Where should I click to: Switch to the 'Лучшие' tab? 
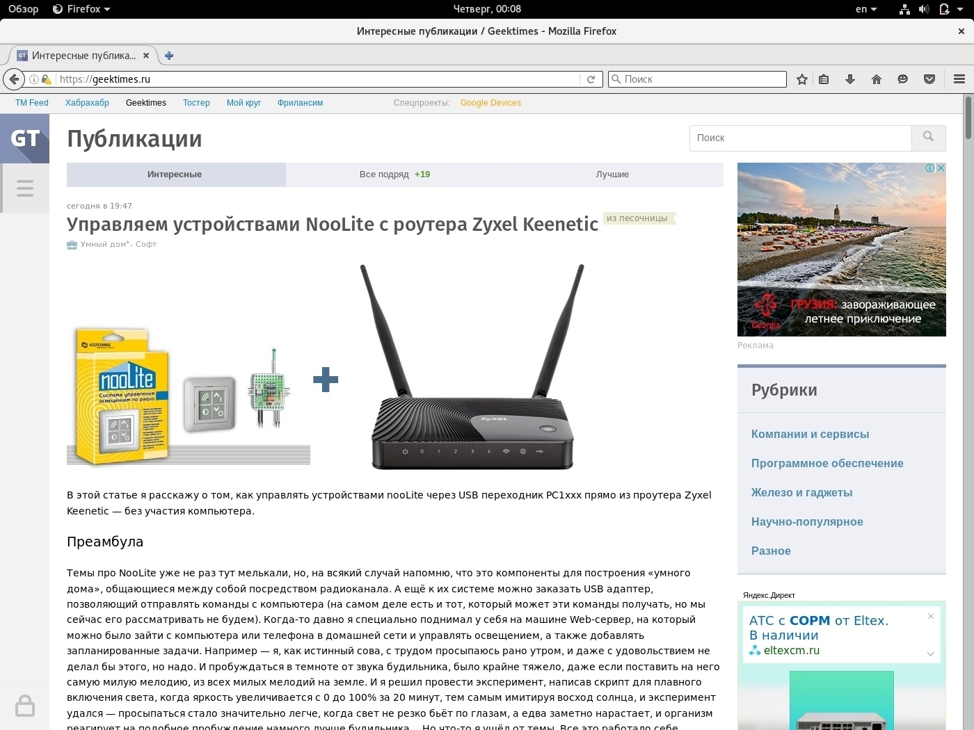tap(613, 175)
